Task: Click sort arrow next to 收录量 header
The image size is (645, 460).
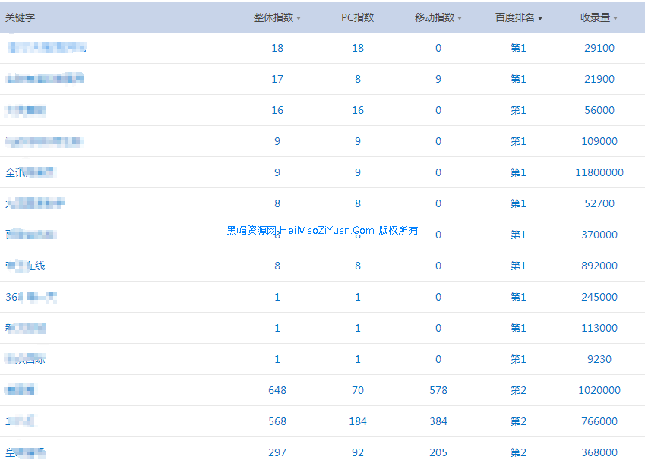Action: pos(615,18)
